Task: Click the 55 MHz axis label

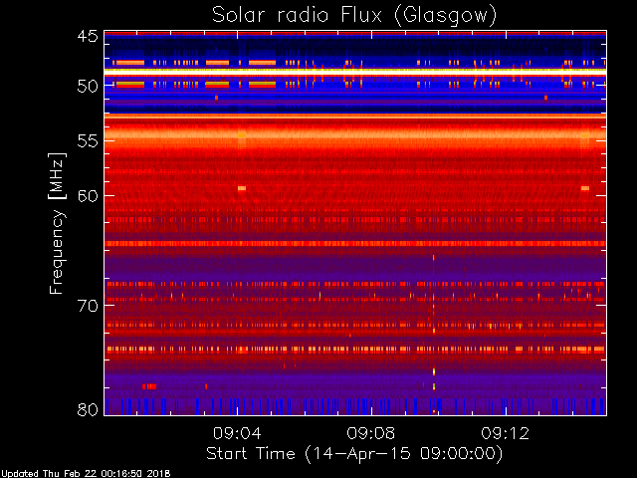Action: tap(88, 141)
